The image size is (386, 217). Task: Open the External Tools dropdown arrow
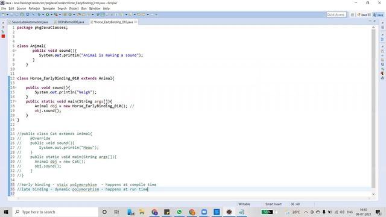pyautogui.click(x=60, y=14)
